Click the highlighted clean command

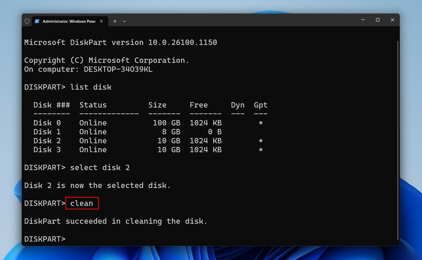82,203
